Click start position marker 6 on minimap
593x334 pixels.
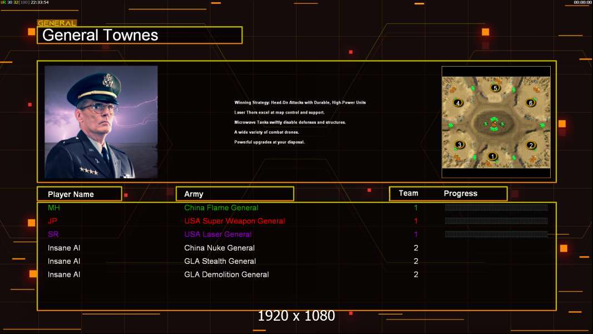click(531, 103)
